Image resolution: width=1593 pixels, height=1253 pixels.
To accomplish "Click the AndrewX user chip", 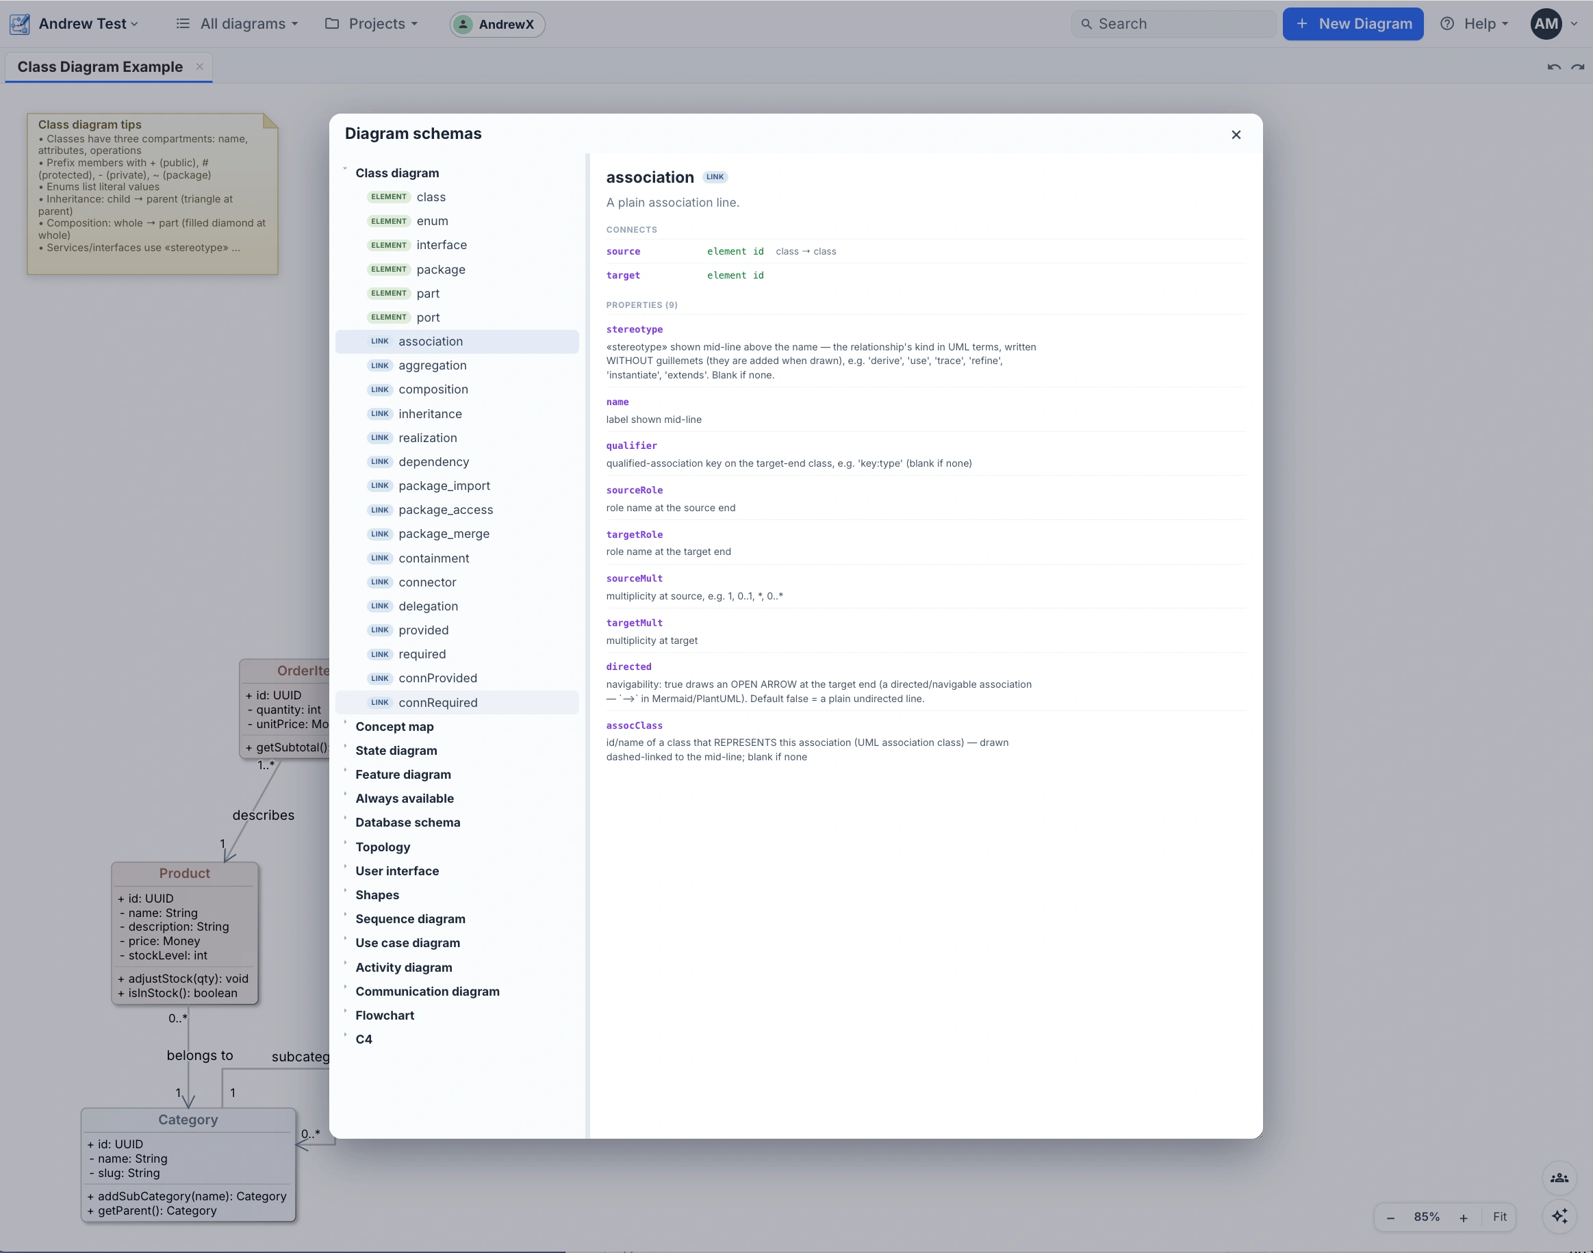I will 497,24.
